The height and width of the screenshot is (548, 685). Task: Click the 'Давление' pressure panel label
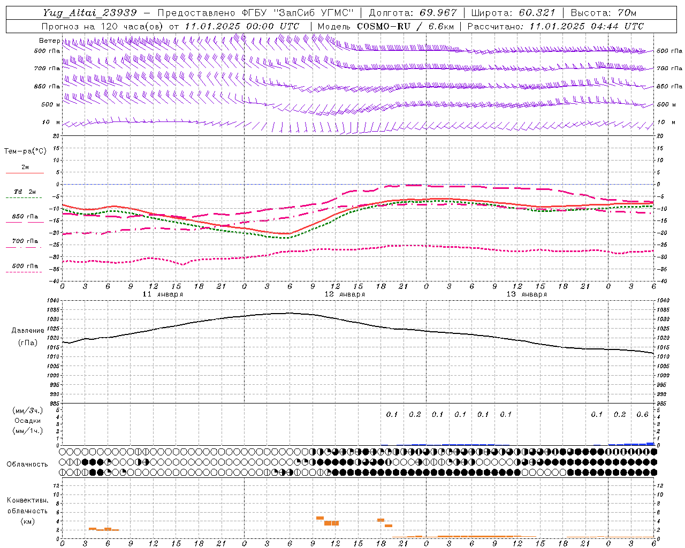[x=28, y=331]
